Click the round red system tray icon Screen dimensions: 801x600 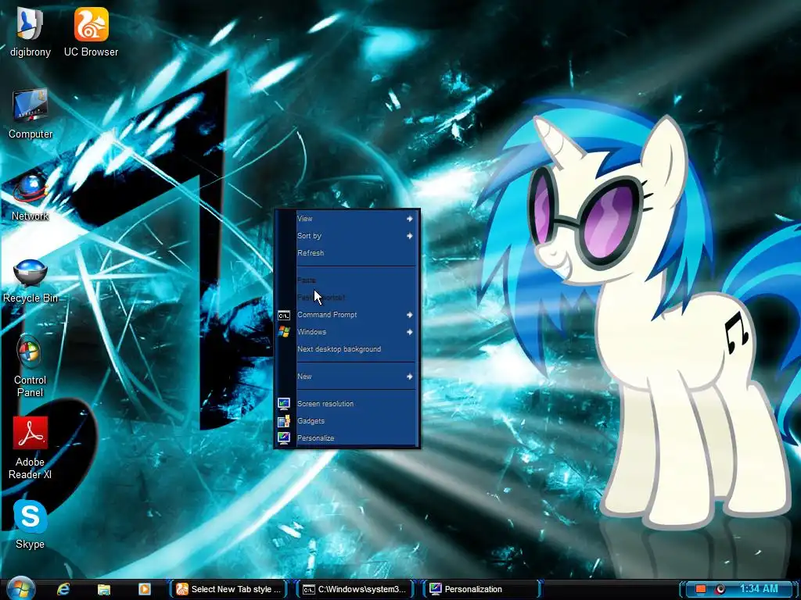[720, 589]
